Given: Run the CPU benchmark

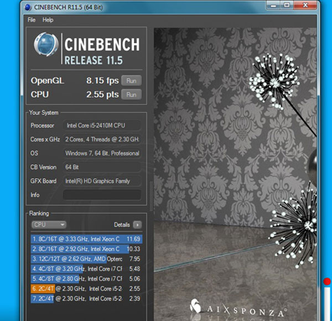Looking at the screenshot, I should pyautogui.click(x=131, y=94).
